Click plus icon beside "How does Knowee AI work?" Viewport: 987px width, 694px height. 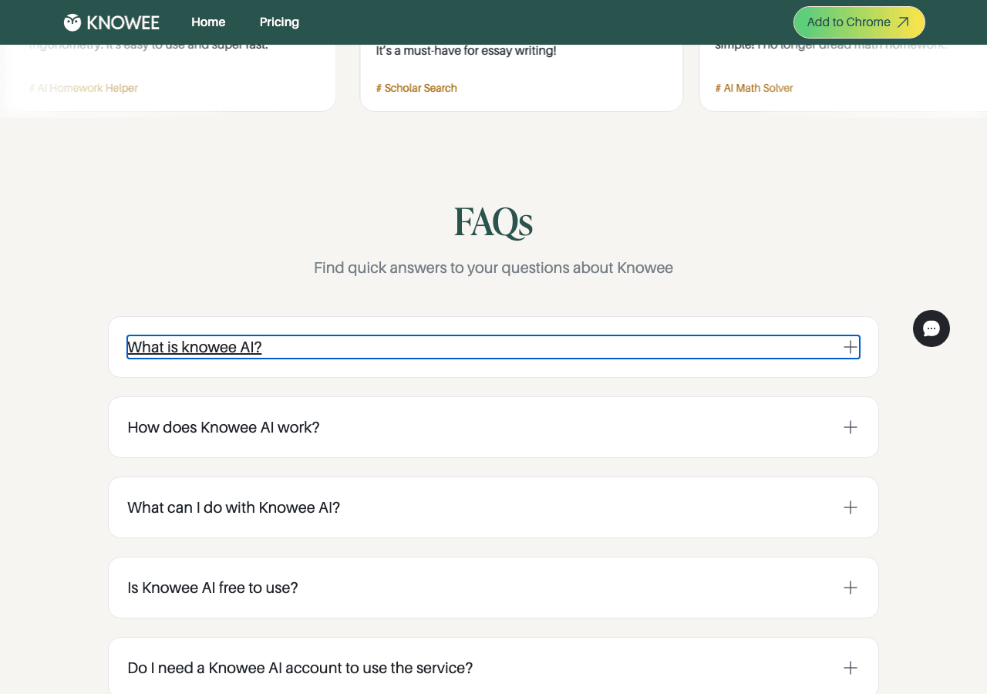coord(851,427)
